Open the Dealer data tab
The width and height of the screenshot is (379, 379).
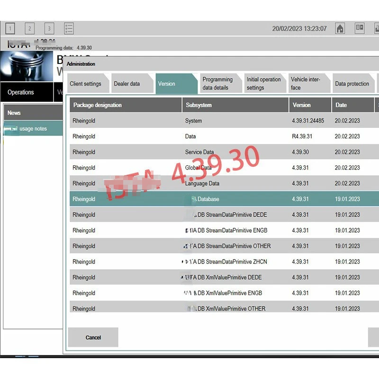tap(132, 83)
